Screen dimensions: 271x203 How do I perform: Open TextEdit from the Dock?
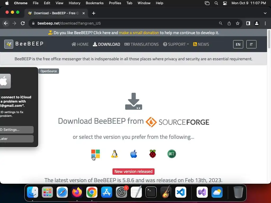136,192
